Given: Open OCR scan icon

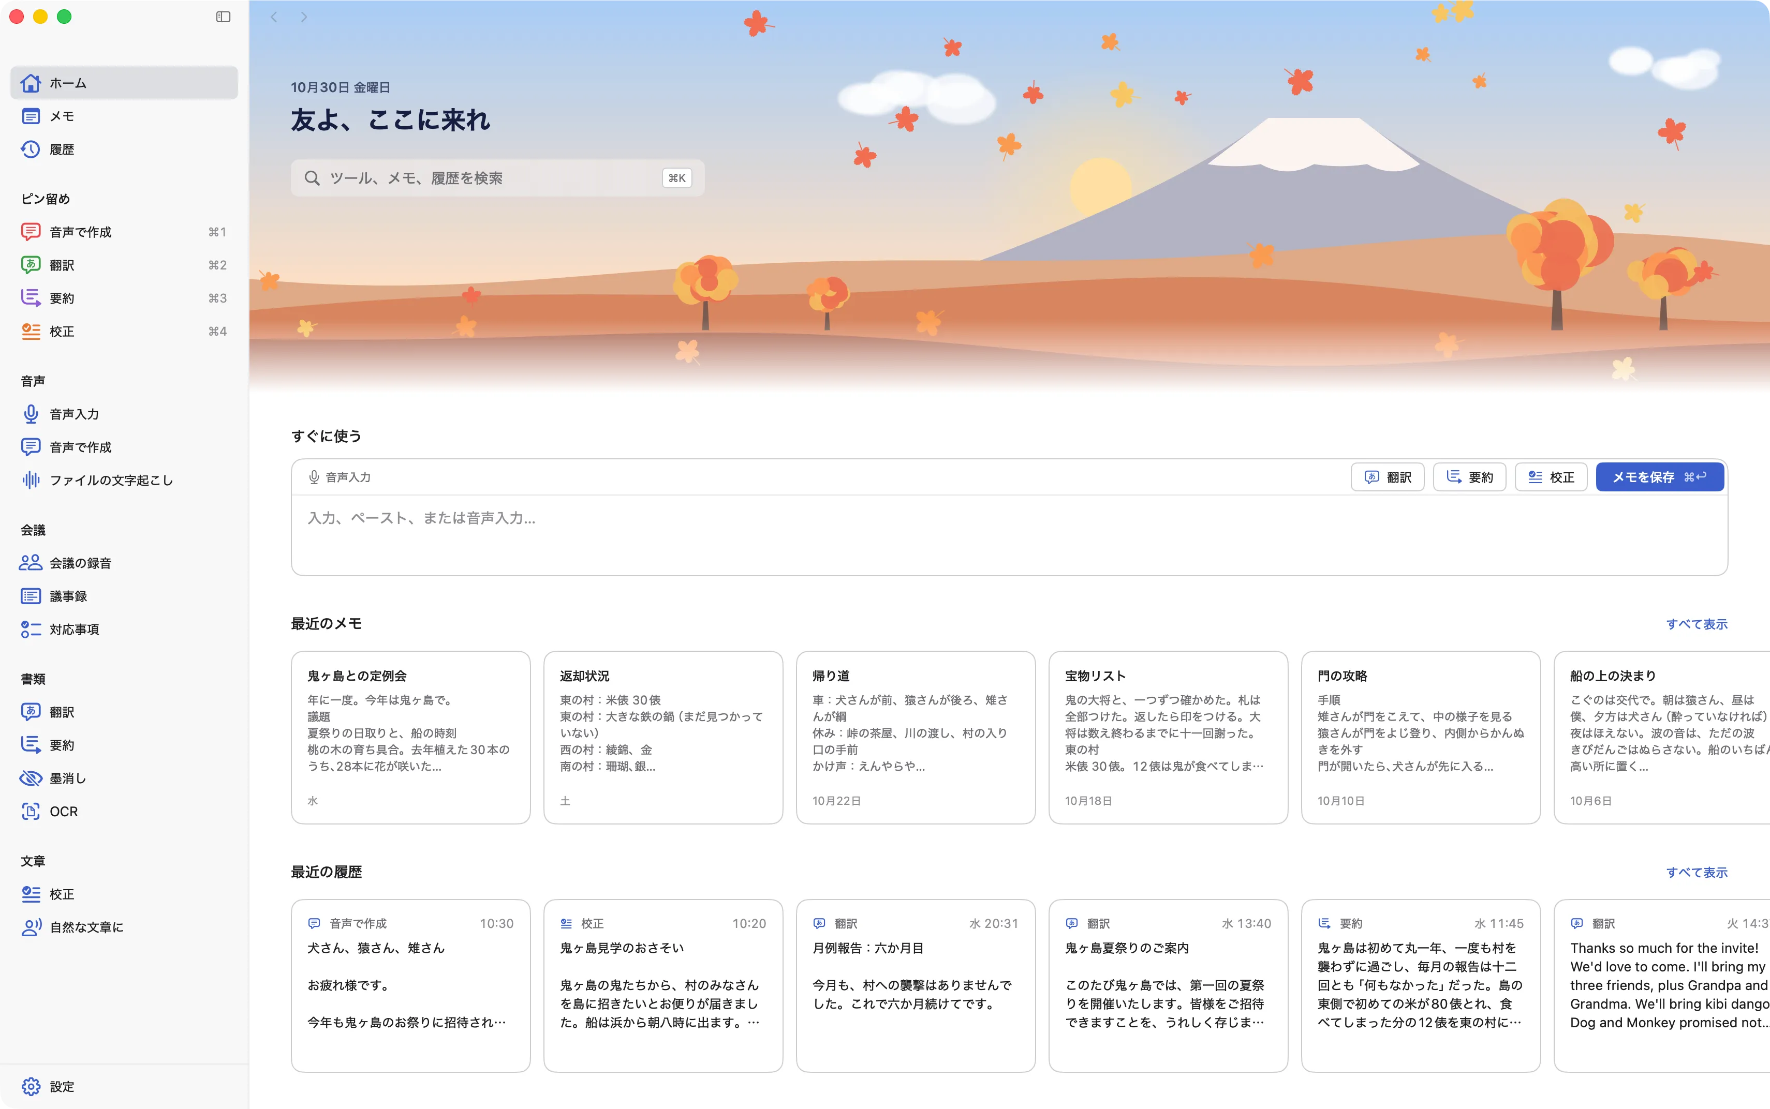Looking at the screenshot, I should pyautogui.click(x=31, y=811).
